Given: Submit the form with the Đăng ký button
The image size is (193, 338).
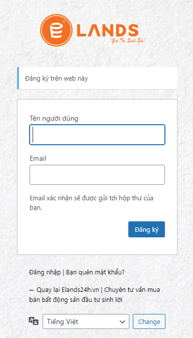Looking at the screenshot, I should tap(146, 229).
